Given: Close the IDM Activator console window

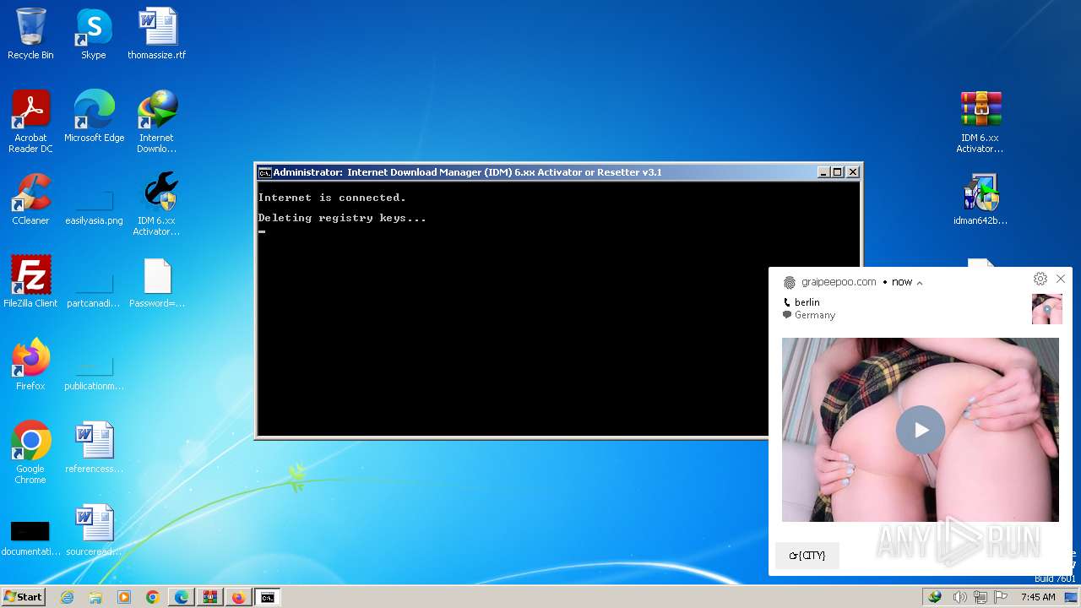Looking at the screenshot, I should click(853, 172).
